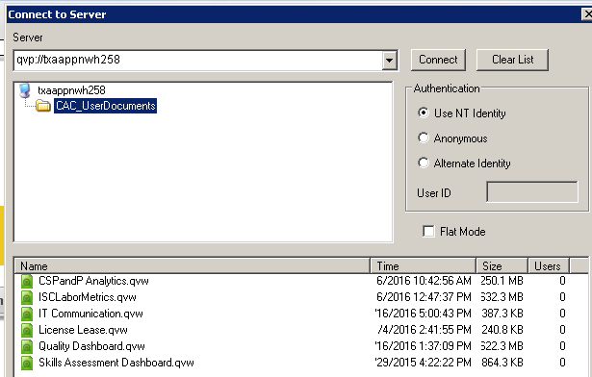592x377 pixels.
Task: Select Skills Assessment Dashboard.qvw file name
Action: pyautogui.click(x=116, y=363)
